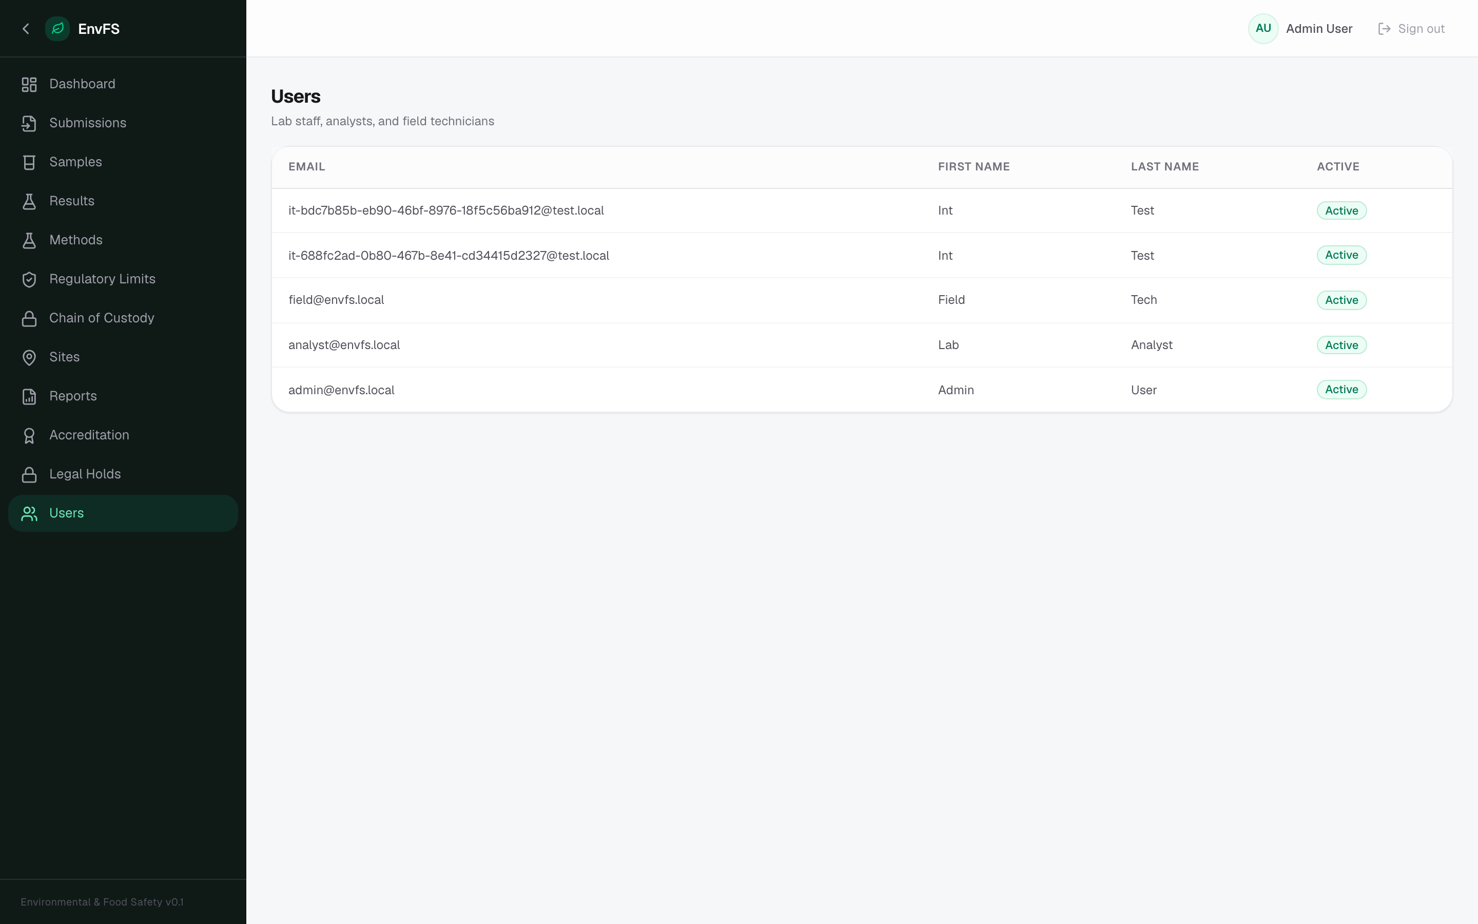Open Regulatory Limits shield icon
The width and height of the screenshot is (1478, 924).
[29, 279]
